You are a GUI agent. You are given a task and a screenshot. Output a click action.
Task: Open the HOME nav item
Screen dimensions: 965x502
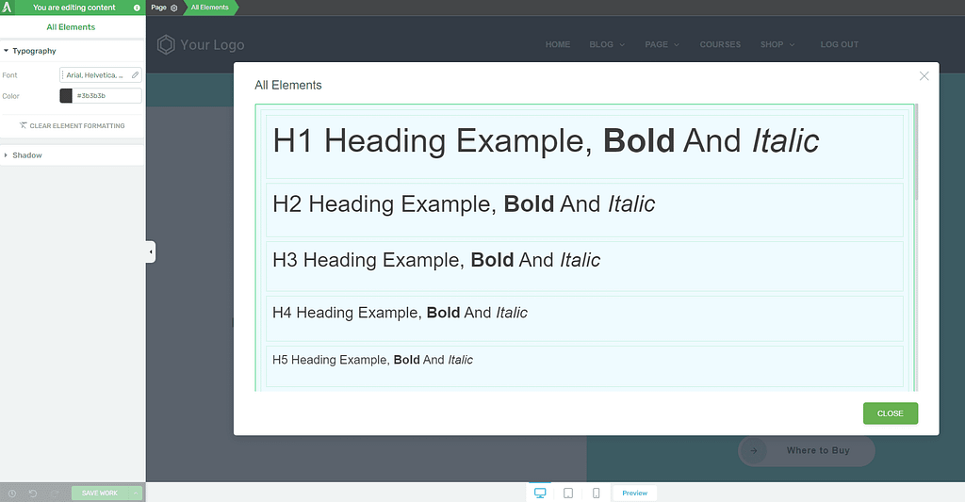[558, 44]
